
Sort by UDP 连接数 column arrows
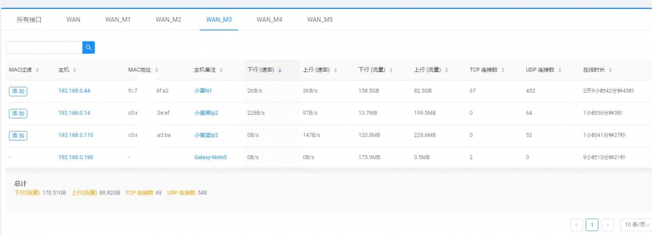(559, 70)
